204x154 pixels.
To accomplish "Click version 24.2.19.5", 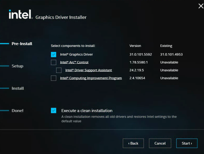I will [x=137, y=70].
